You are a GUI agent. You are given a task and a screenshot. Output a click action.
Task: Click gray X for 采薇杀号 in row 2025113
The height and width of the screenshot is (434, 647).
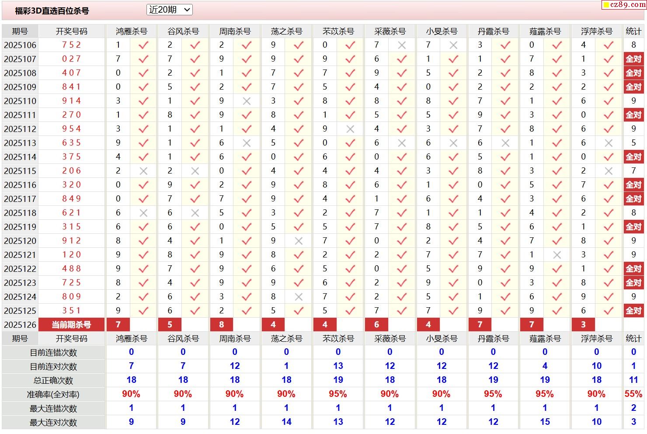click(x=402, y=143)
